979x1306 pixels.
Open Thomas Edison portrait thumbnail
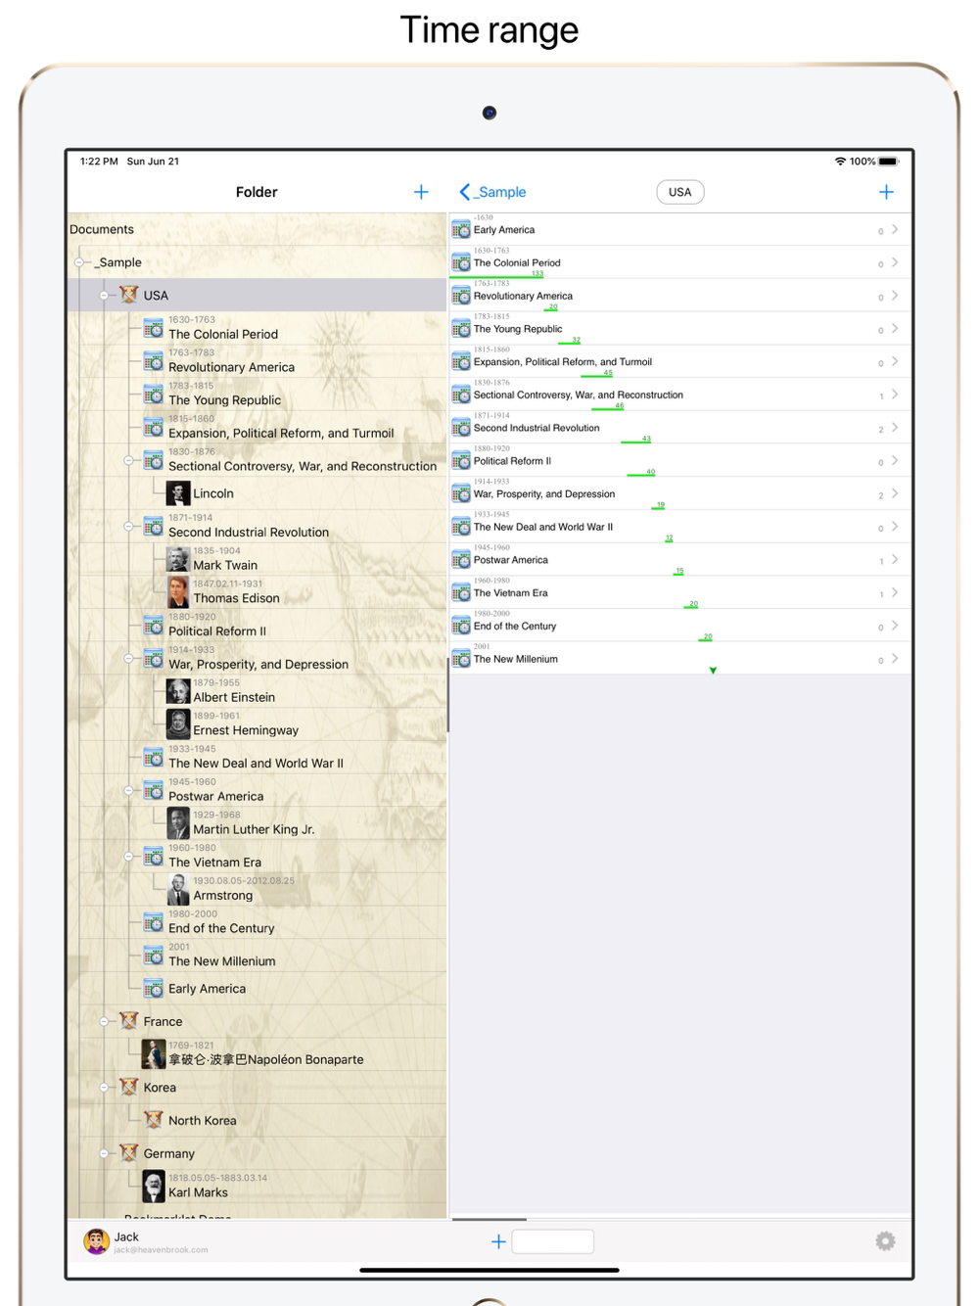[x=178, y=592]
